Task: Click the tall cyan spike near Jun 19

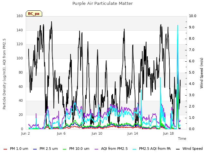Action: pyautogui.click(x=178, y=53)
